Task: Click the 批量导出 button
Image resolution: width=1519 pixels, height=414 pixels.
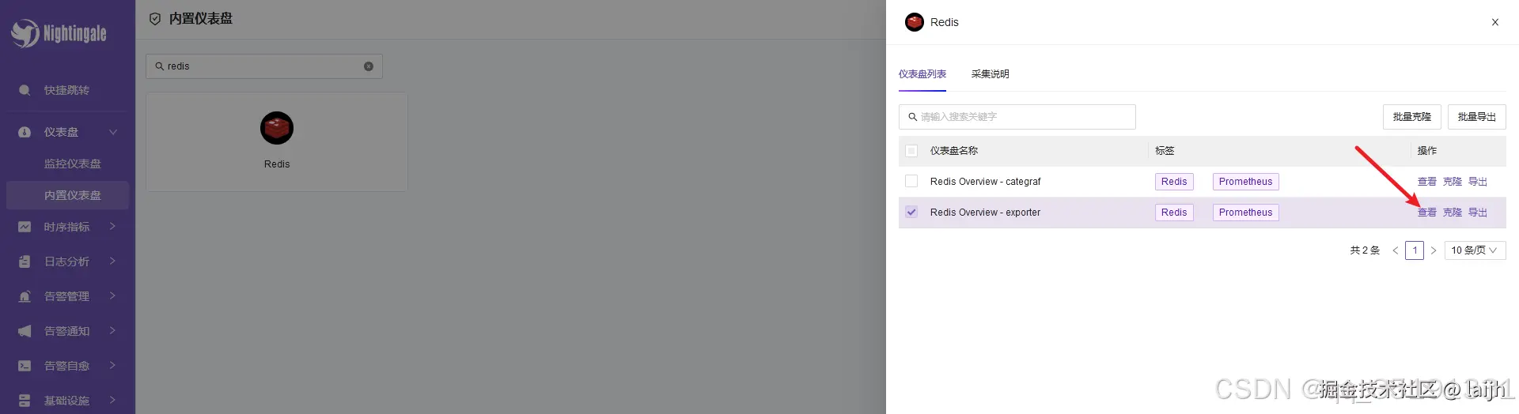Action: (x=1477, y=117)
